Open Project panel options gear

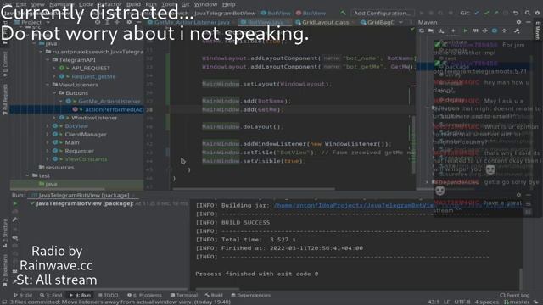tap(129, 22)
